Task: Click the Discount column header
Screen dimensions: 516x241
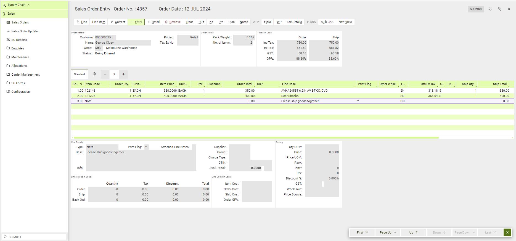Action: 214,84
